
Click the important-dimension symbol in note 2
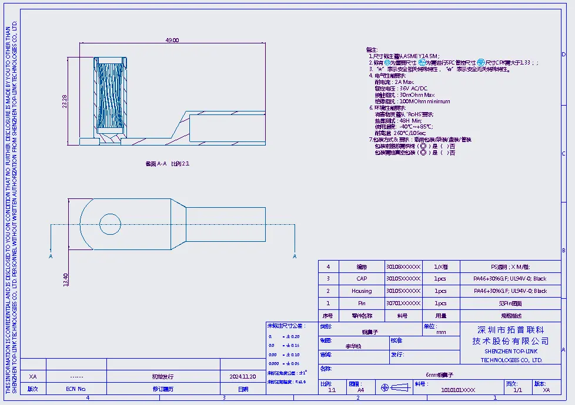click(x=387, y=63)
